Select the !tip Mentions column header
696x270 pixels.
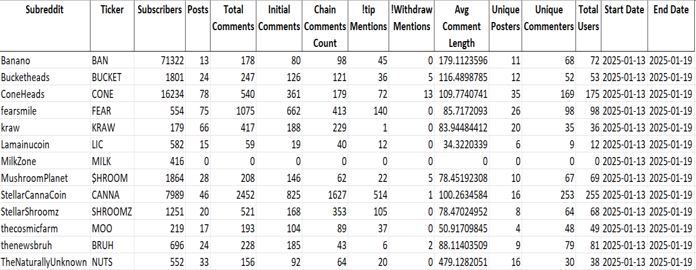click(368, 26)
